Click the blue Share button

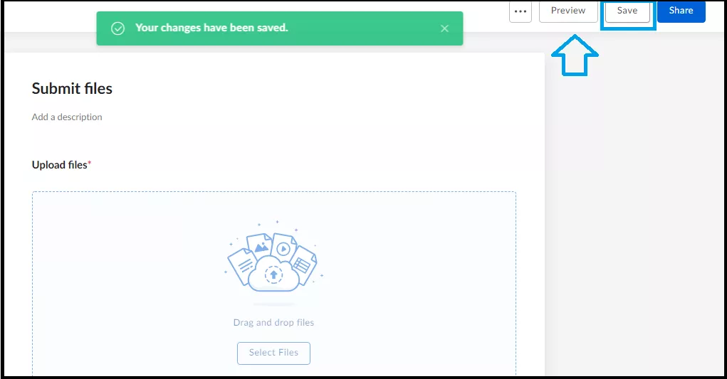click(681, 11)
